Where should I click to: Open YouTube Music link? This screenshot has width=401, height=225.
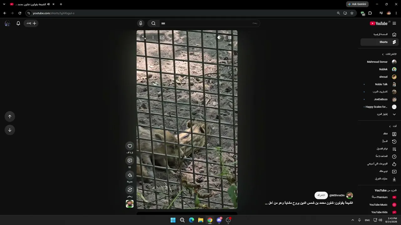pyautogui.click(x=380, y=205)
